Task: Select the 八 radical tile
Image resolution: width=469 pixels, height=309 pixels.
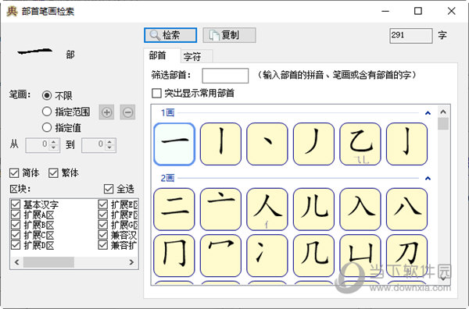Action: pyautogui.click(x=406, y=209)
